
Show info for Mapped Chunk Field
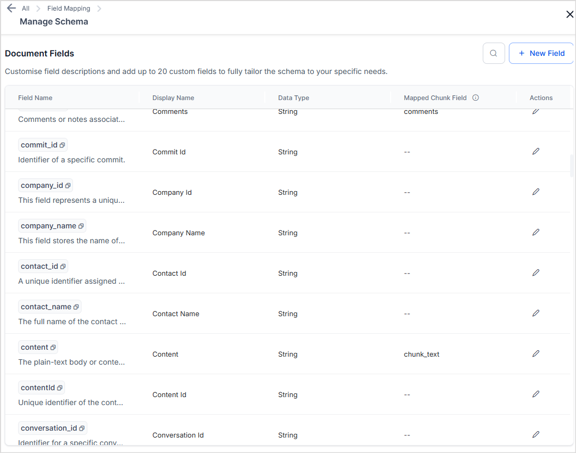pyautogui.click(x=476, y=98)
